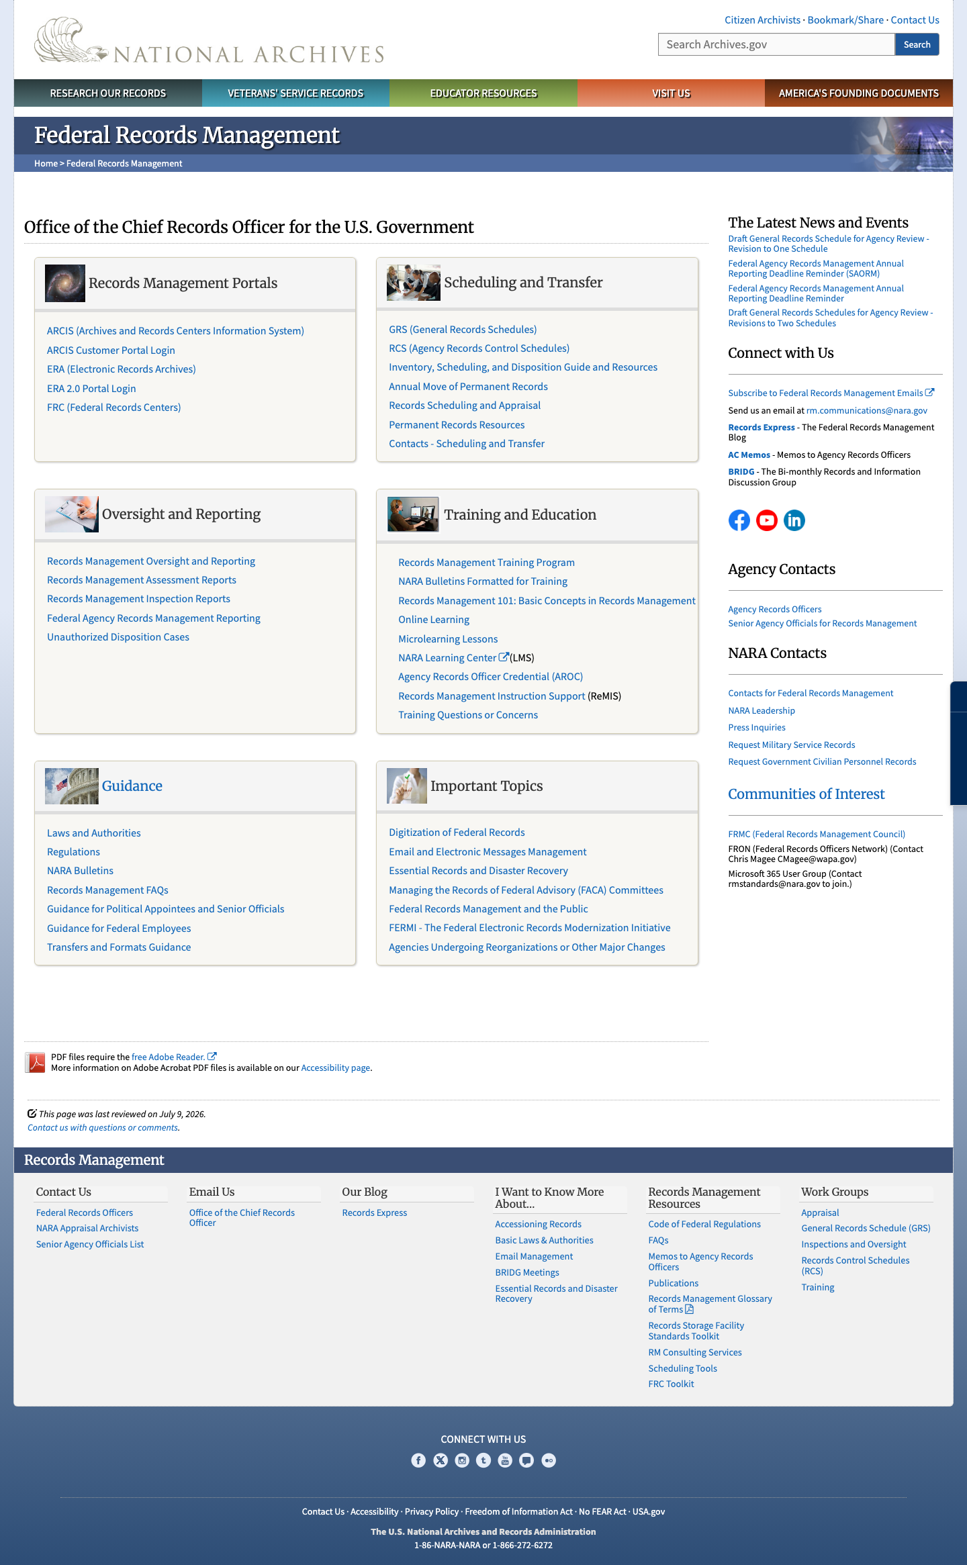
Task: Click the footer YouTube icon
Action: 505,1460
